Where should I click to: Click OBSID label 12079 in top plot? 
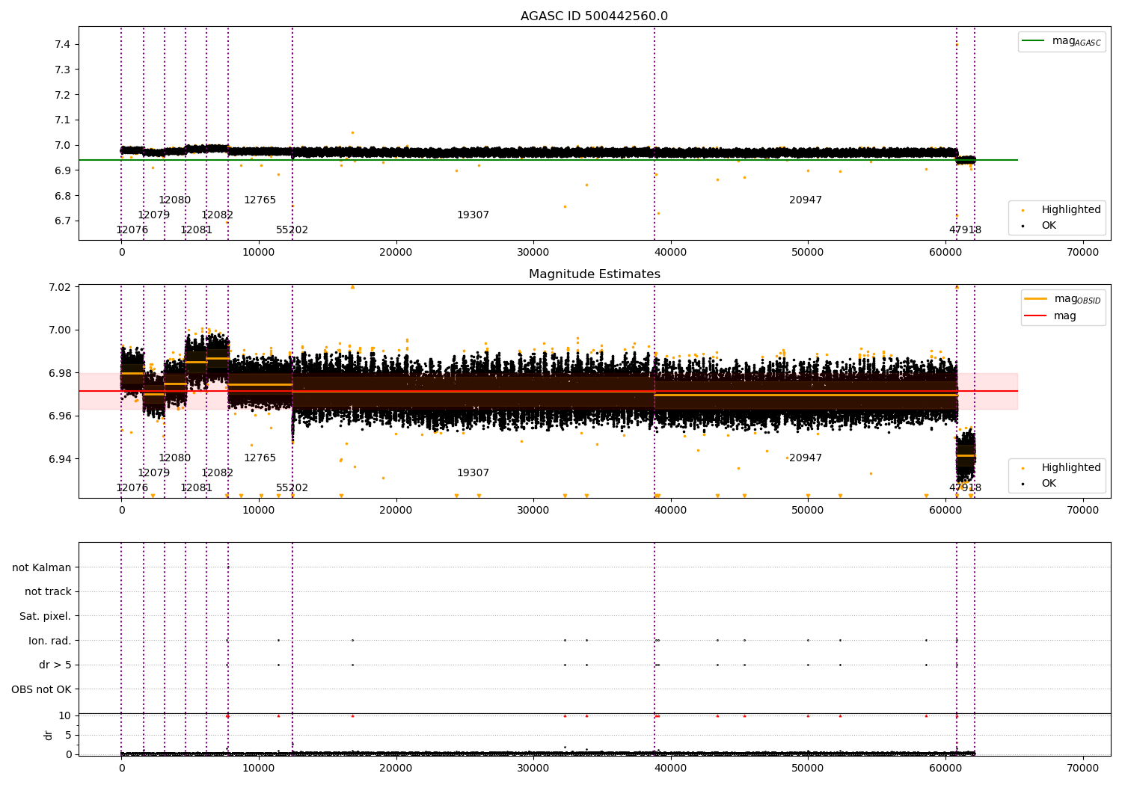[x=154, y=215]
